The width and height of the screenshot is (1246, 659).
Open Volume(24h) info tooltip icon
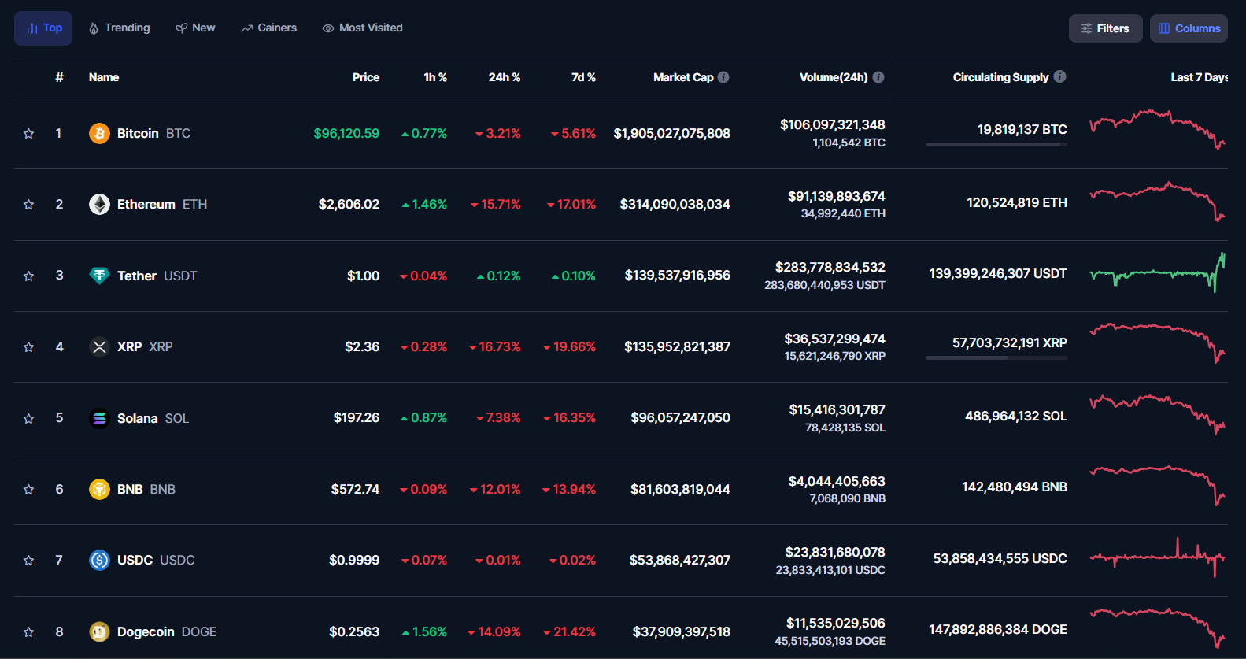click(x=878, y=77)
